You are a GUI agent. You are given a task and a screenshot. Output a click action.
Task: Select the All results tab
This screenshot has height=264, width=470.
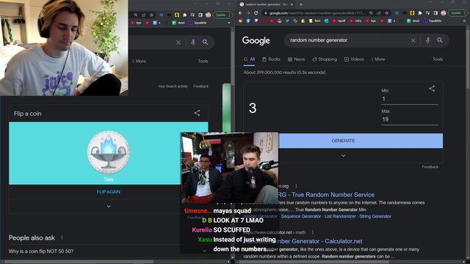[x=250, y=59]
